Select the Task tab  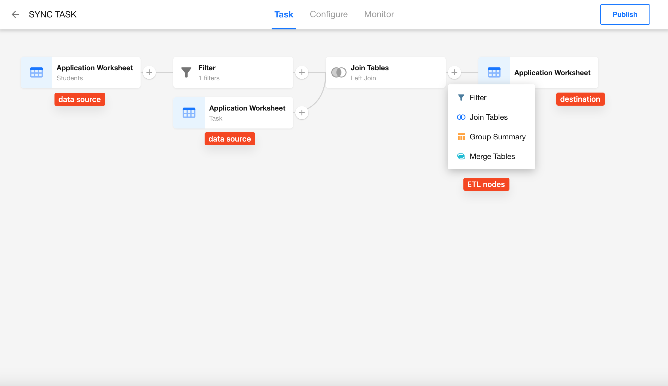click(x=284, y=14)
